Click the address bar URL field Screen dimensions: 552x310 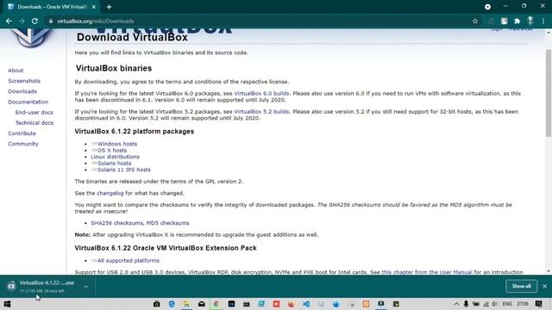tap(260, 21)
